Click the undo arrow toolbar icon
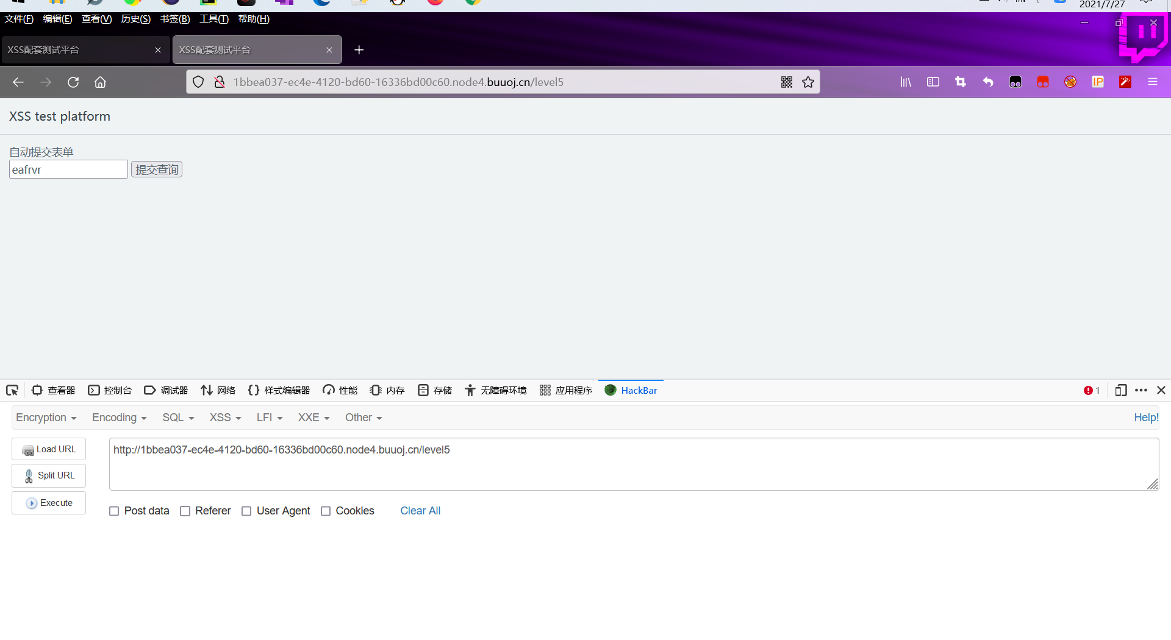Viewport: 1171px width, 640px height. (988, 82)
